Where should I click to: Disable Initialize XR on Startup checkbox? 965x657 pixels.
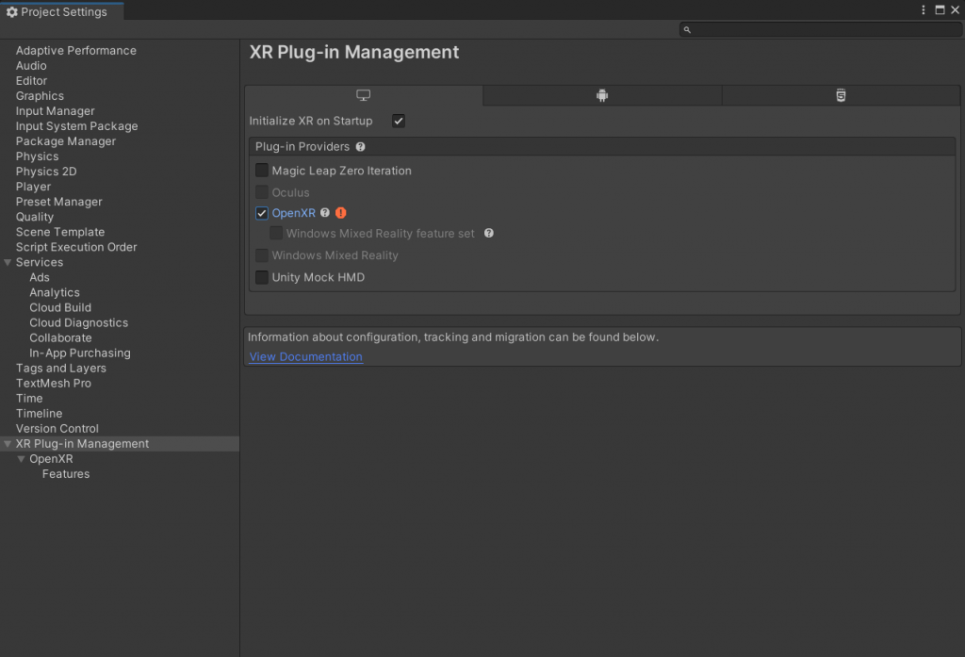click(x=399, y=121)
